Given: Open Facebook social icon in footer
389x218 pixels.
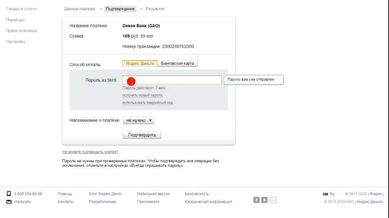Looking at the screenshot, I should coord(256,200).
